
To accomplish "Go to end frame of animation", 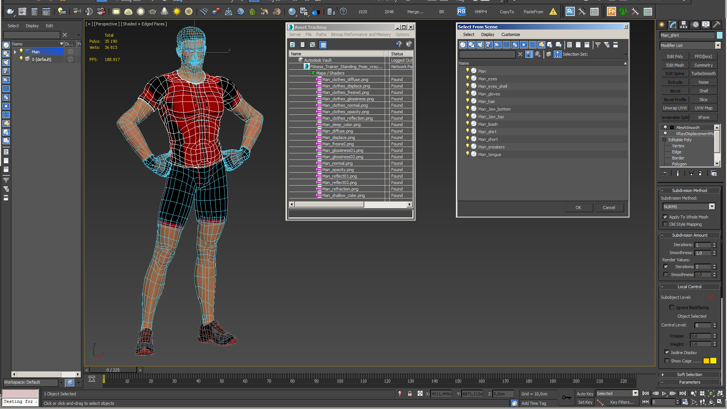I will [x=682, y=394].
